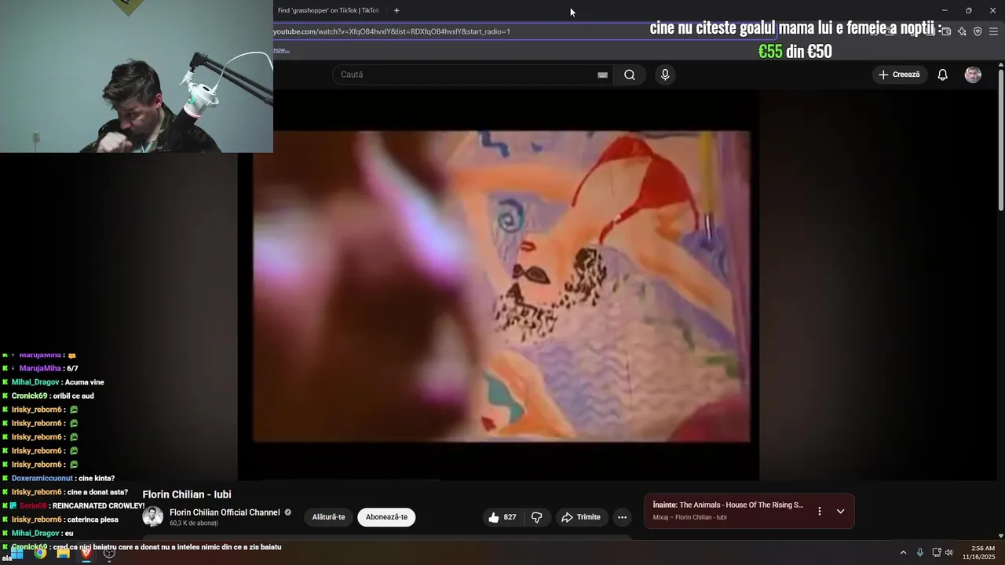Image resolution: width=1005 pixels, height=565 pixels.
Task: Open the mix playlist three-dot options
Action: (820, 511)
